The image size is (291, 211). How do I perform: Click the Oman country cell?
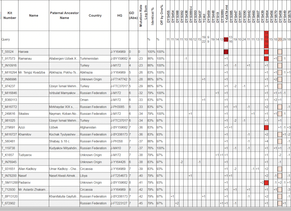pos(84,100)
